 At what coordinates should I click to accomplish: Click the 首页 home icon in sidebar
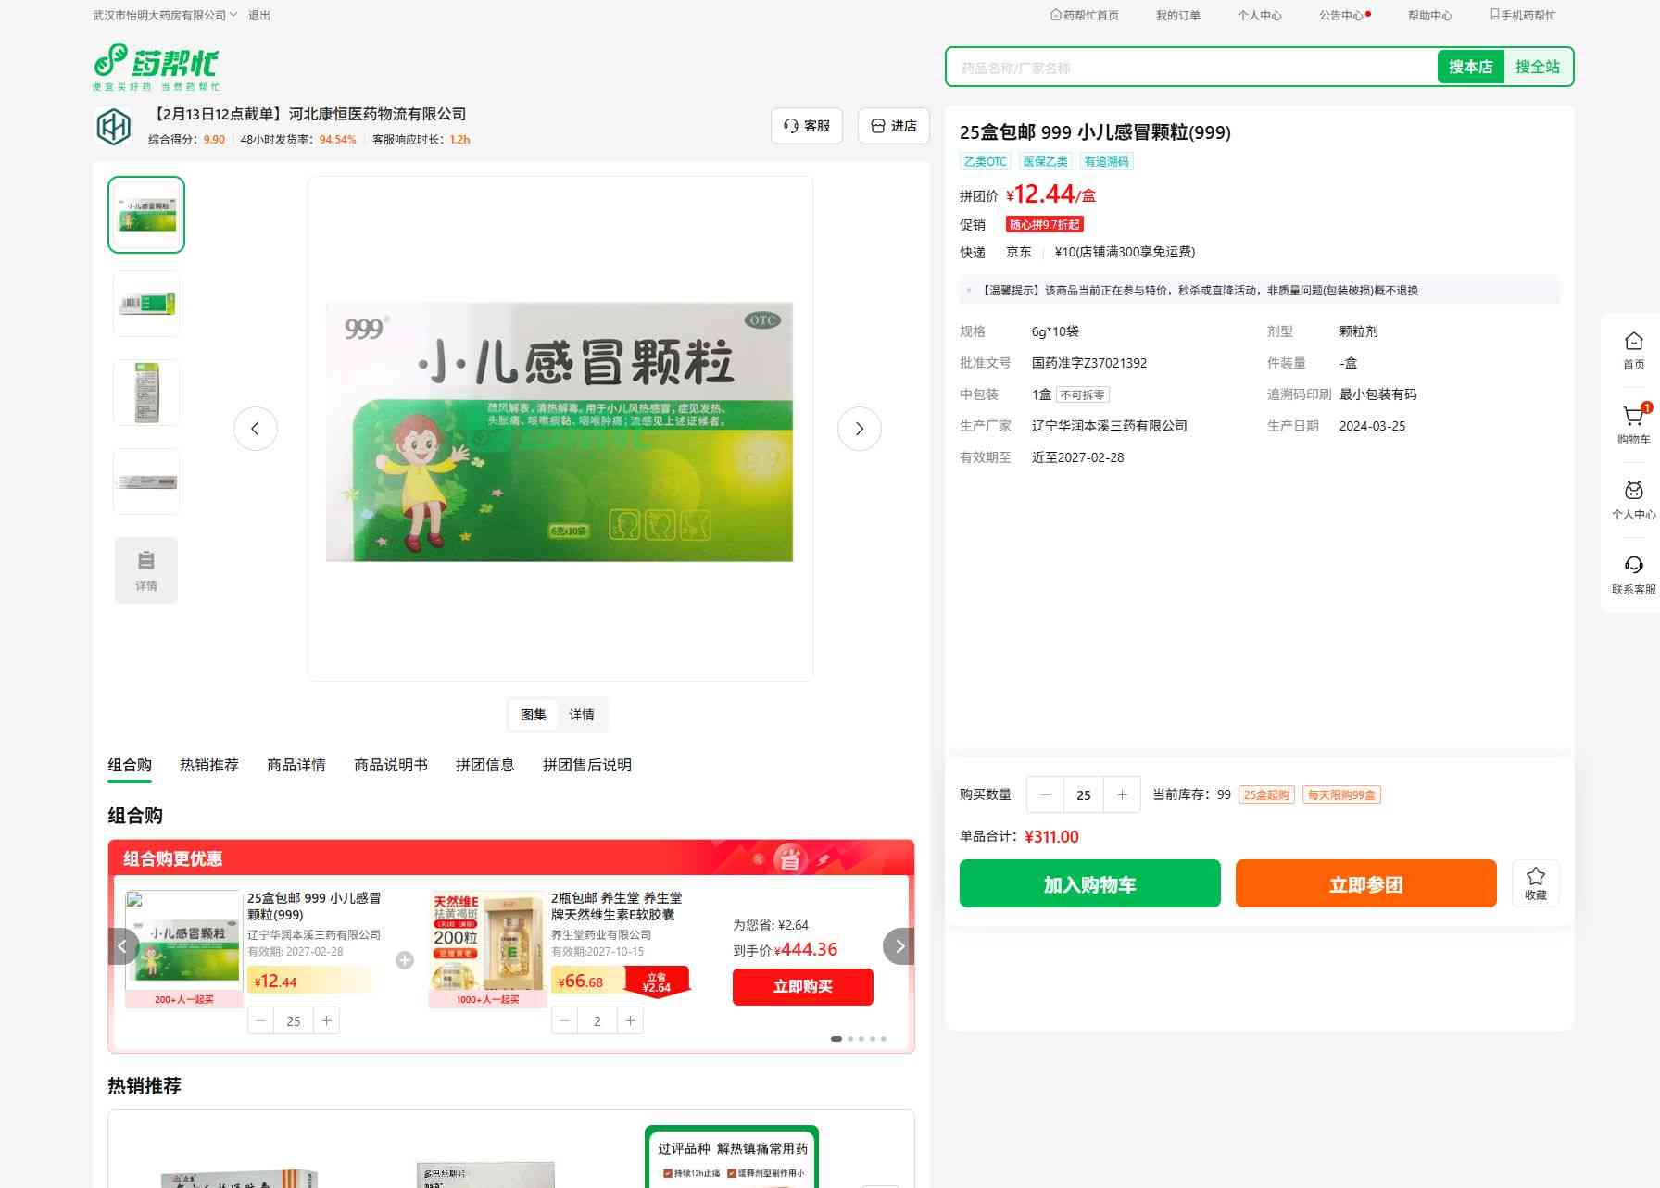tap(1633, 350)
